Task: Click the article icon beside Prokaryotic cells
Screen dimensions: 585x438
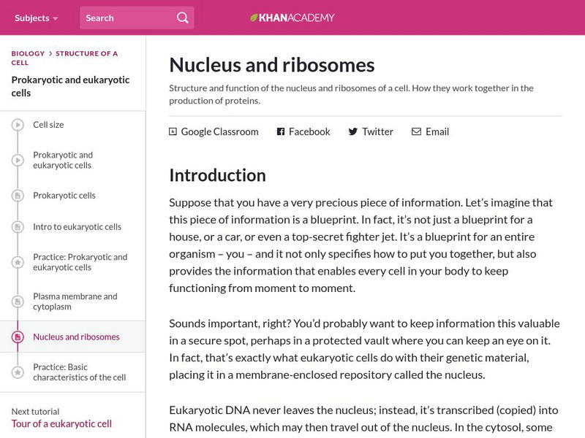Action: coord(18,196)
